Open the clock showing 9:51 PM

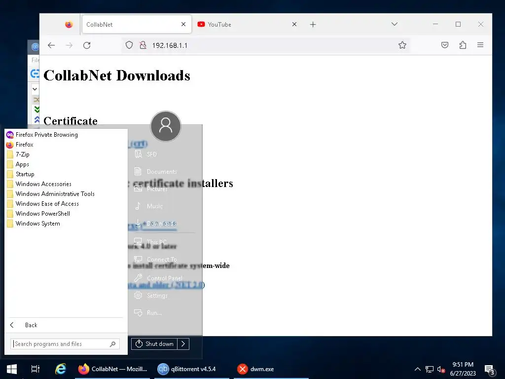463,369
